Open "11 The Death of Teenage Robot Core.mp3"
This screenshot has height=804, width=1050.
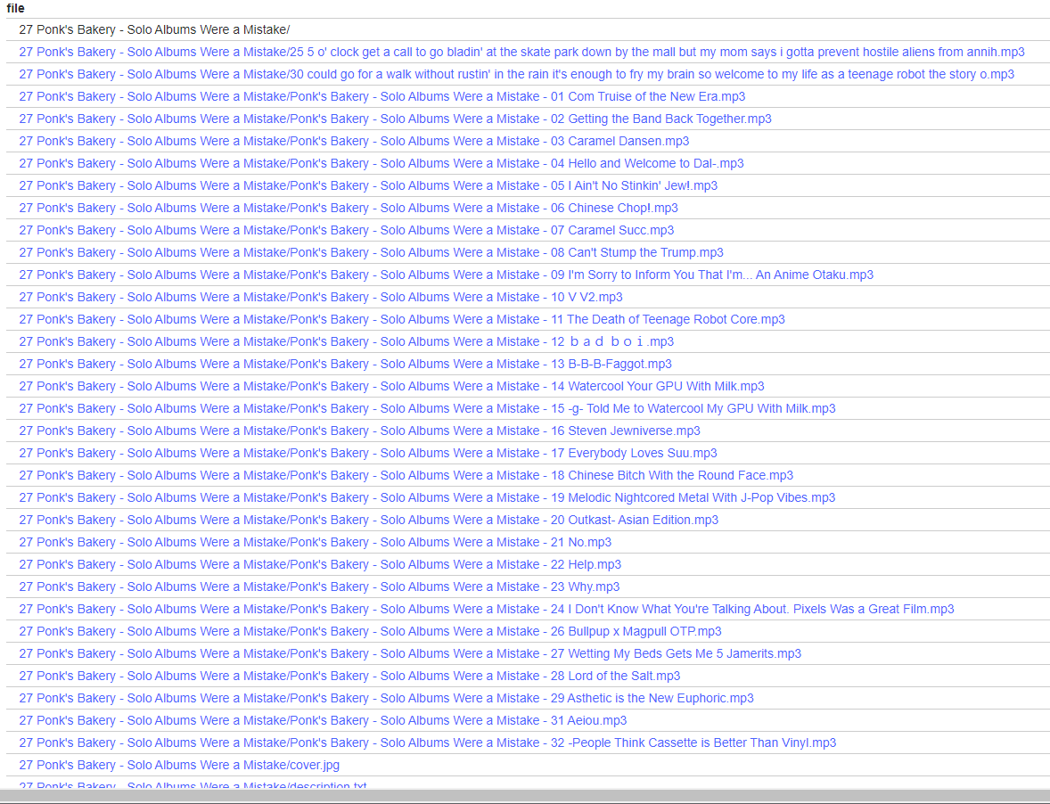tap(402, 319)
